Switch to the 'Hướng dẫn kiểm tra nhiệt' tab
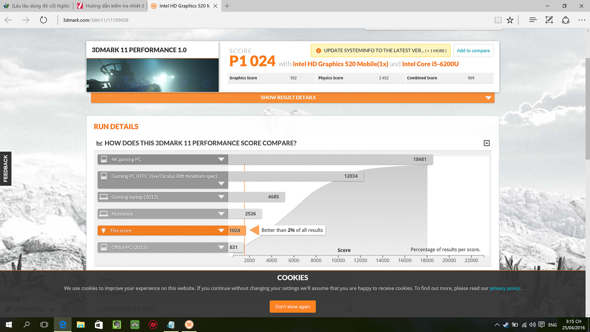590x332 pixels. click(x=110, y=6)
